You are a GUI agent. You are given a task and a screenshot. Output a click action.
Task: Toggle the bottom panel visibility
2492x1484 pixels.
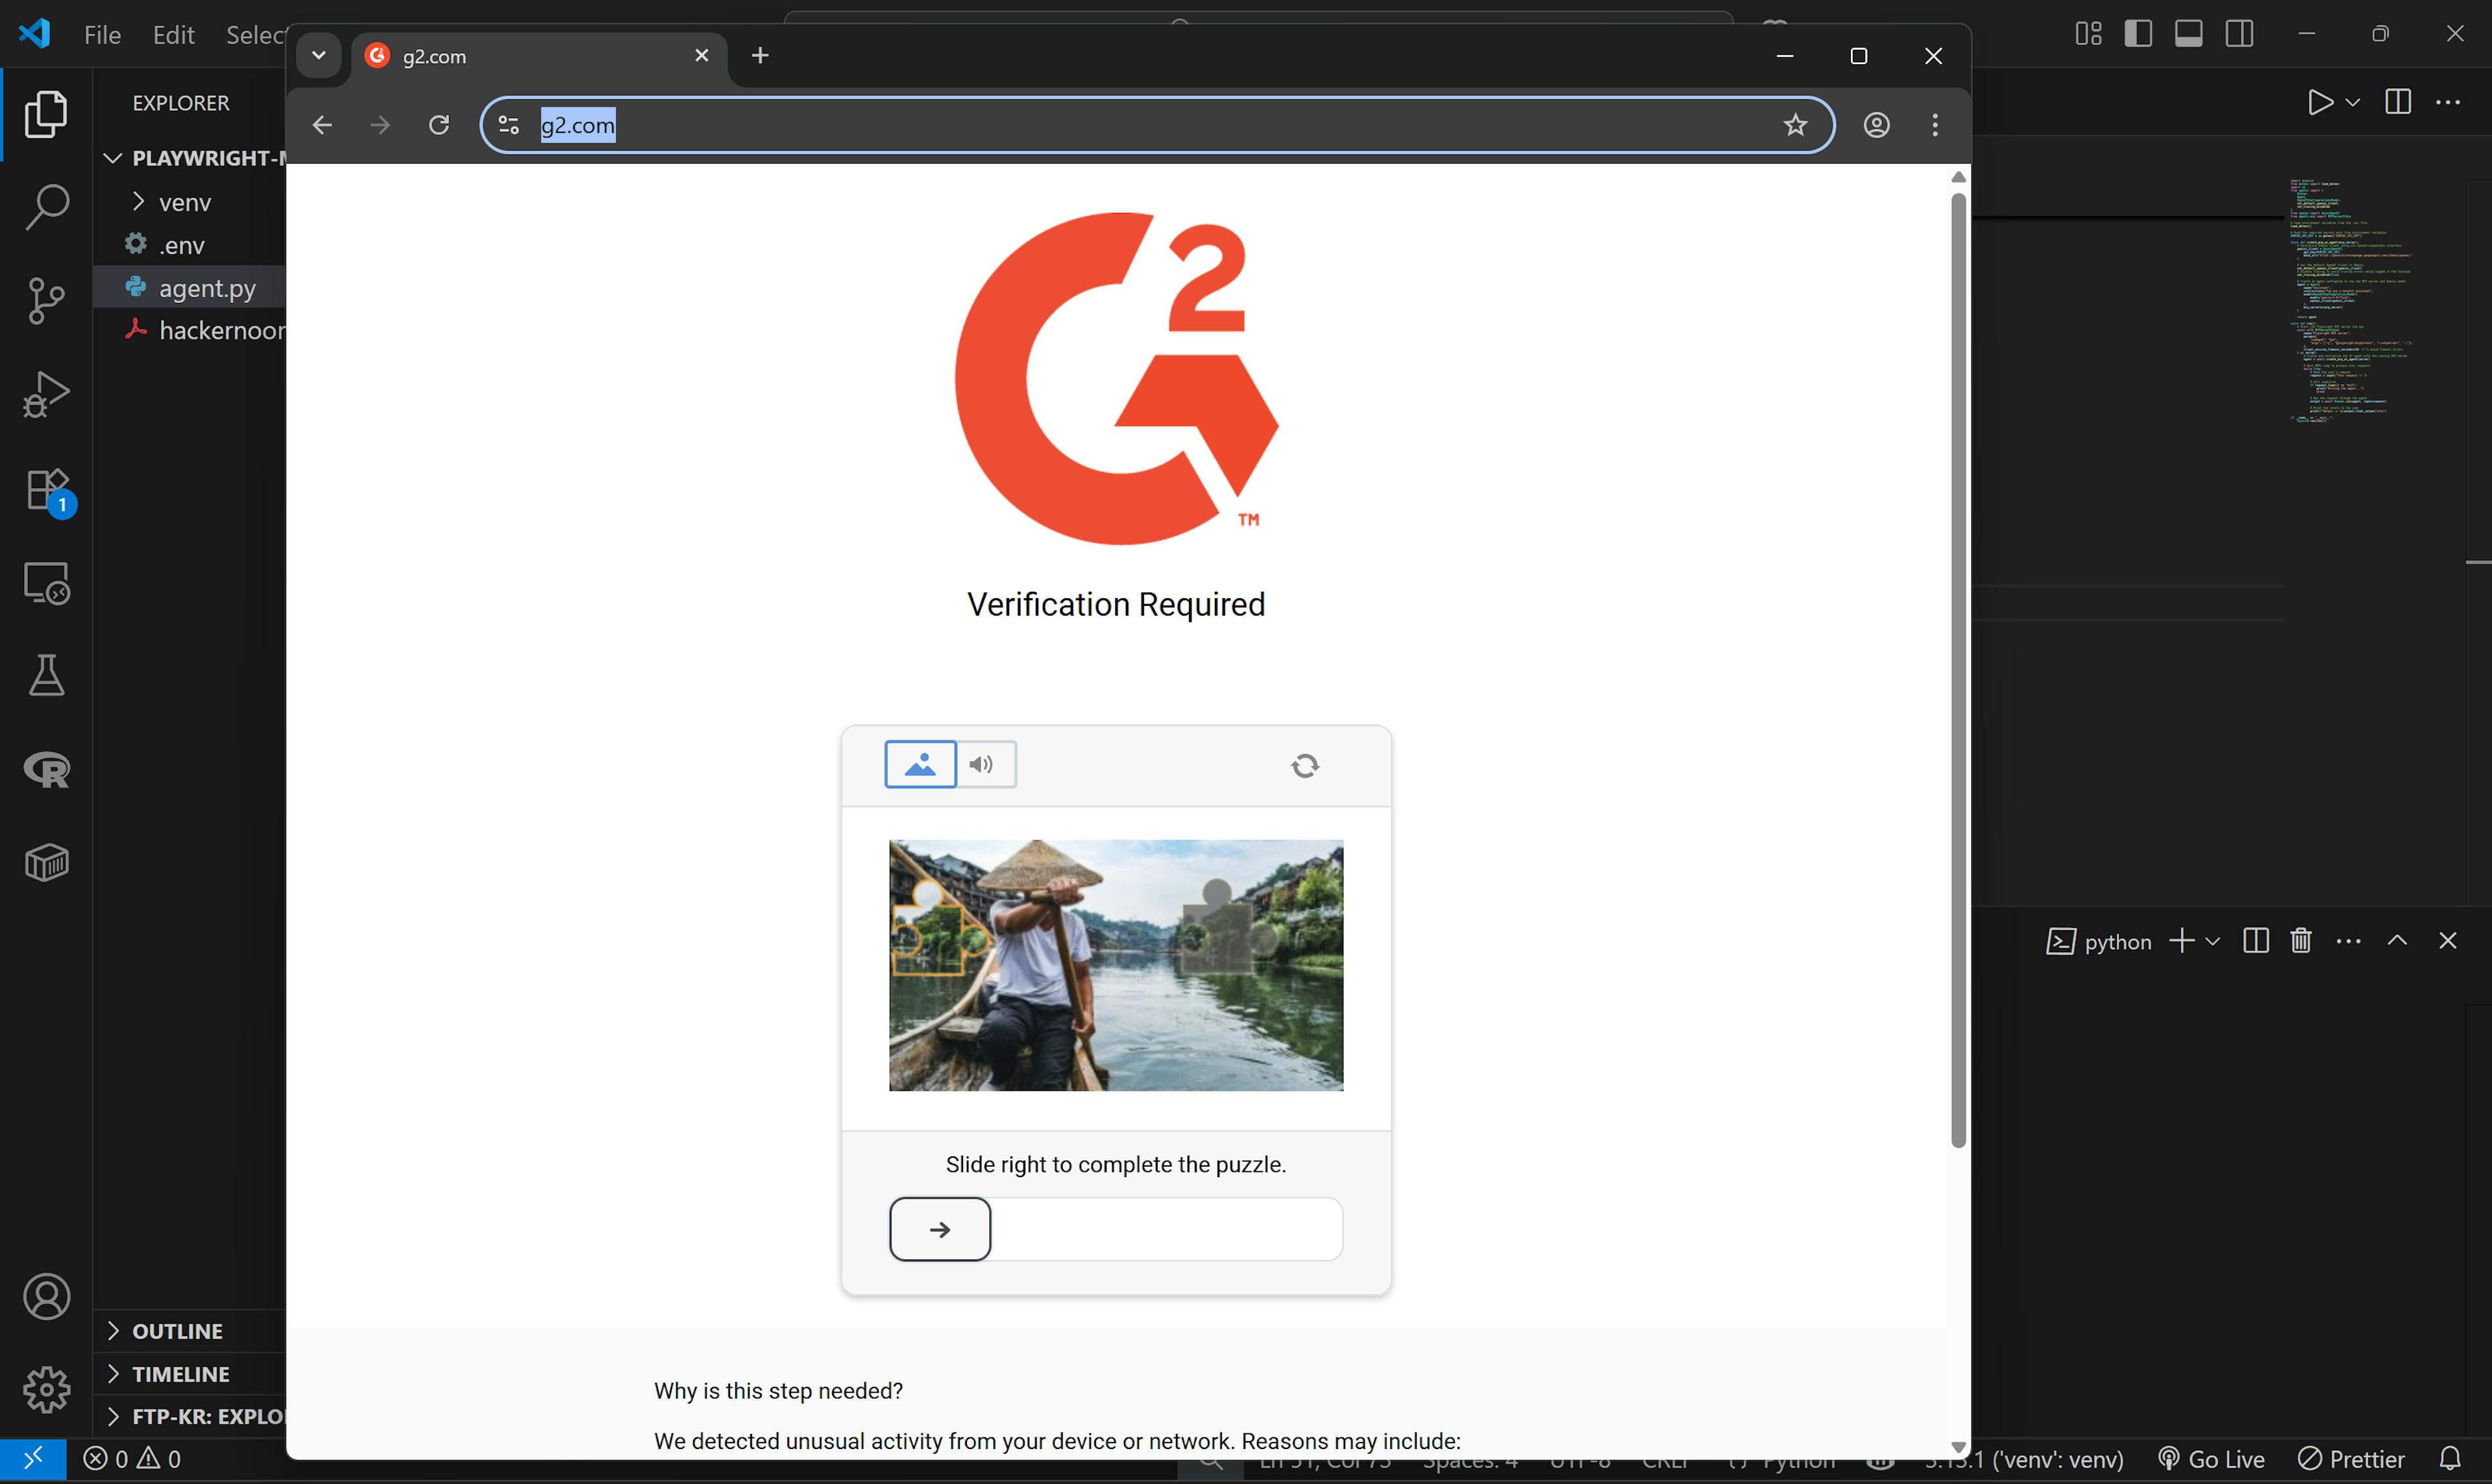click(2188, 34)
